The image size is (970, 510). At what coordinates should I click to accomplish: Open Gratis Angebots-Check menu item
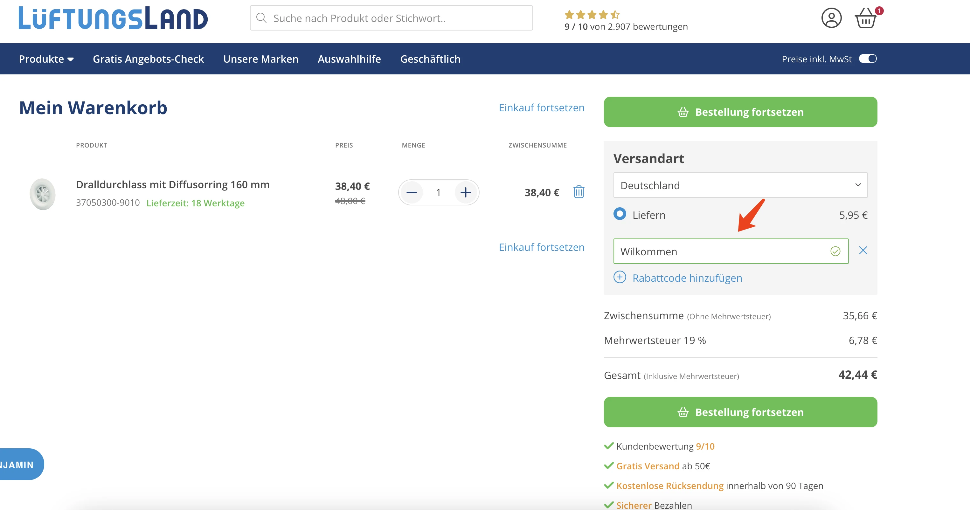point(148,59)
